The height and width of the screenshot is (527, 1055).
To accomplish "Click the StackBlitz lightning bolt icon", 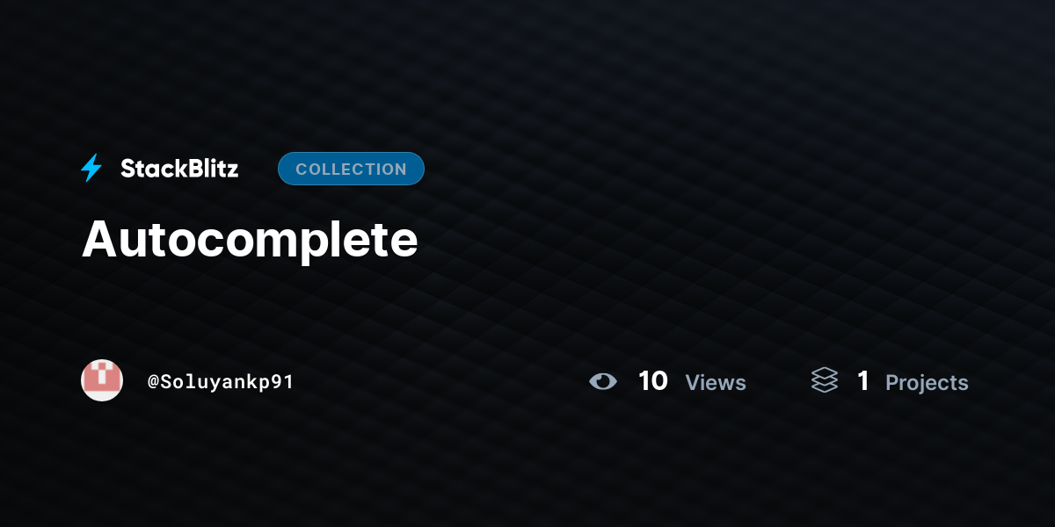I will [91, 169].
